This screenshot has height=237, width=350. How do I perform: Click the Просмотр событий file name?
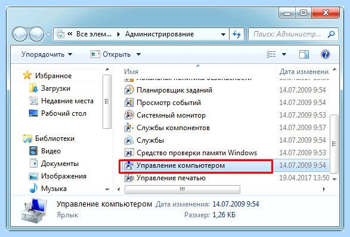point(169,103)
